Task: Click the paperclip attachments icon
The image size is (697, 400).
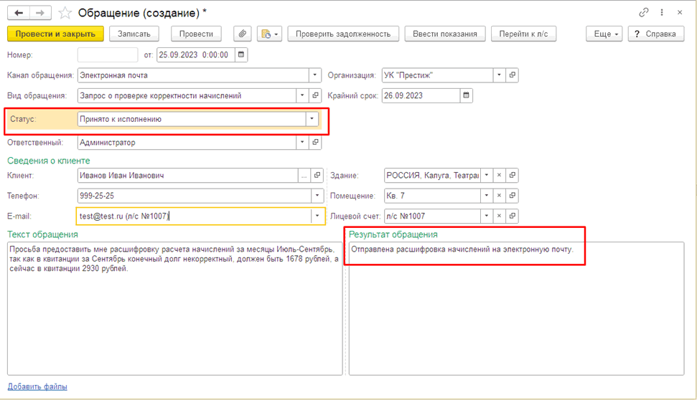Action: pos(243,34)
